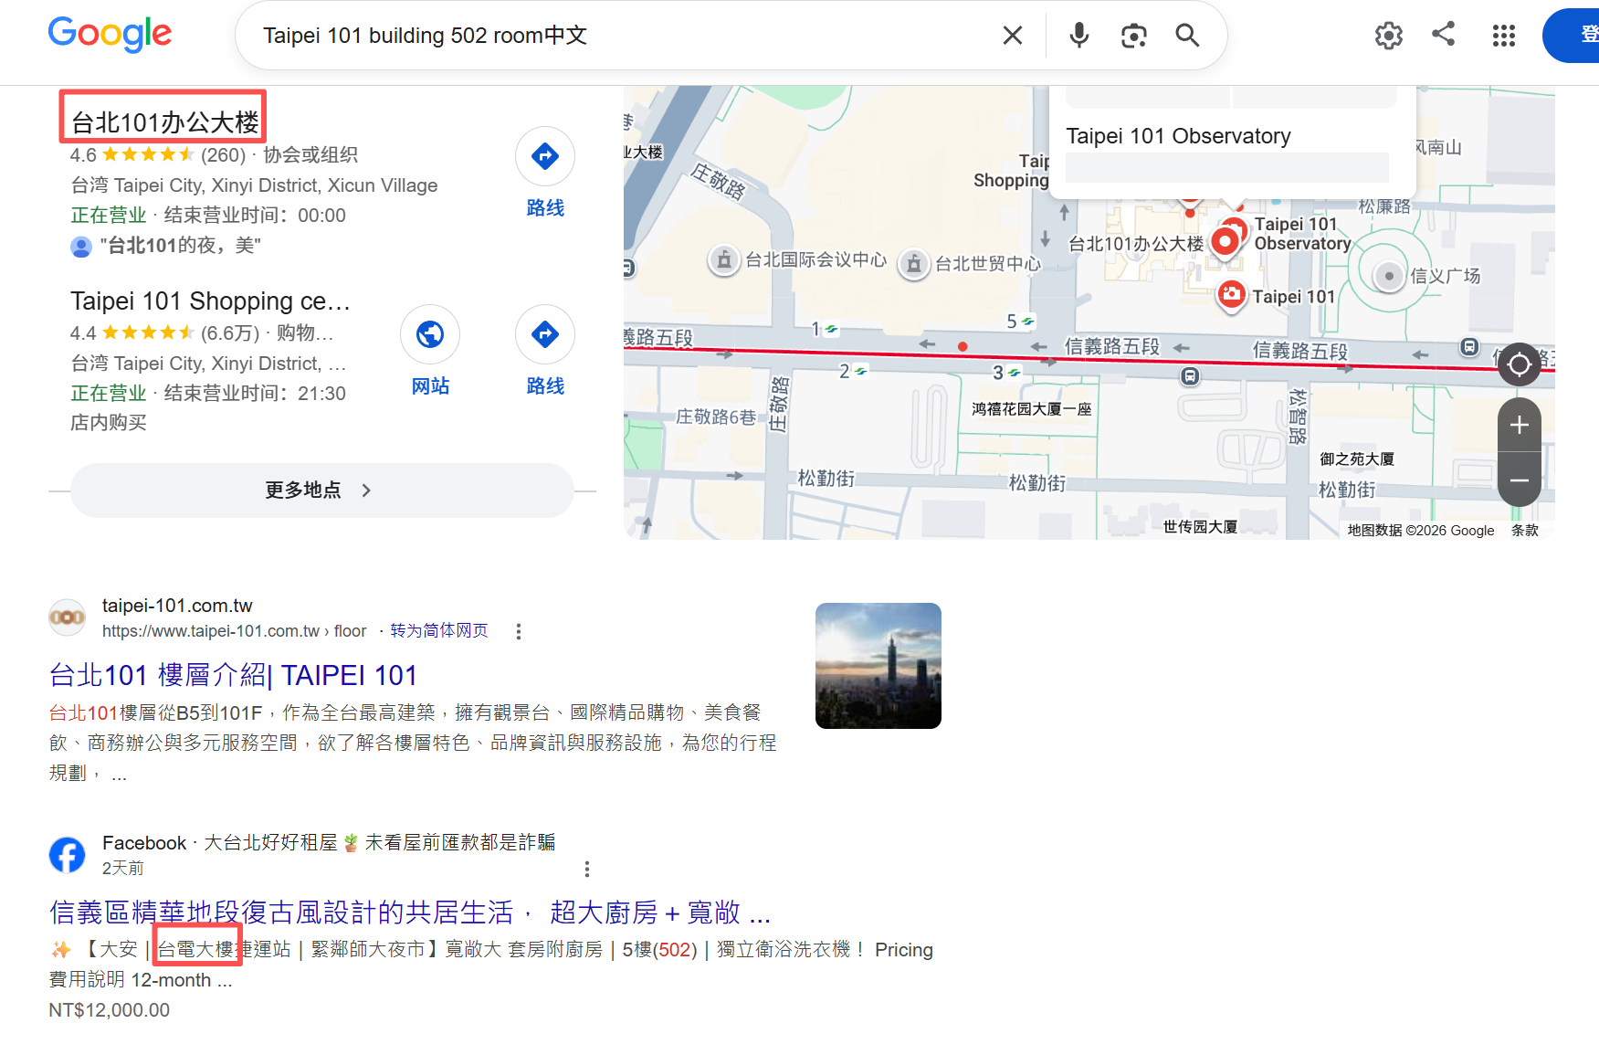Image resolution: width=1599 pixels, height=1055 pixels.
Task: Center map on my location
Action: pyautogui.click(x=1520, y=364)
